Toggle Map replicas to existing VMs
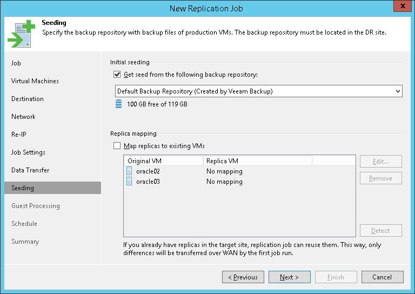 [x=117, y=145]
